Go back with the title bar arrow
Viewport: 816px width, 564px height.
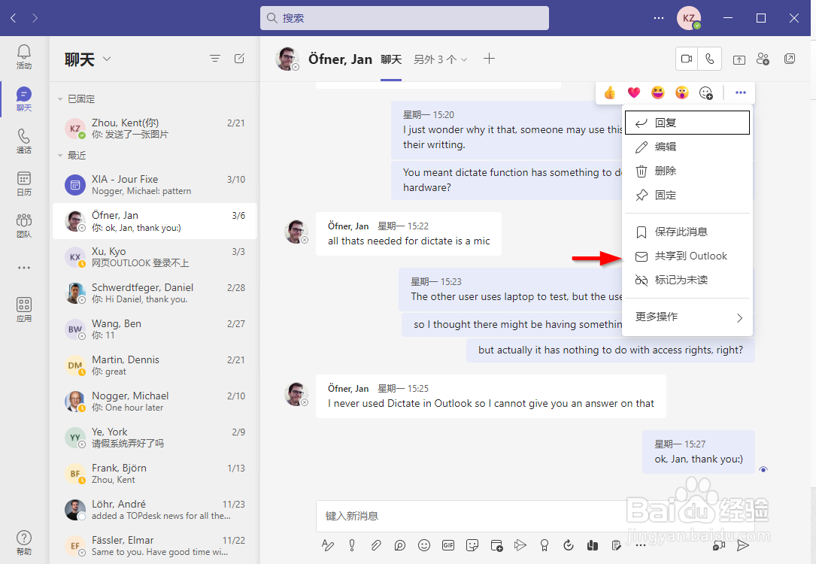[14, 18]
